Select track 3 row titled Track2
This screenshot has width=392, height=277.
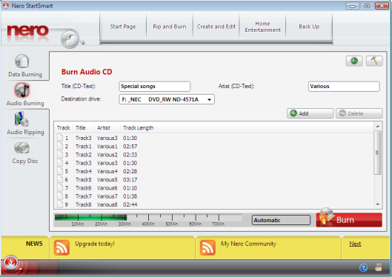click(x=213, y=155)
